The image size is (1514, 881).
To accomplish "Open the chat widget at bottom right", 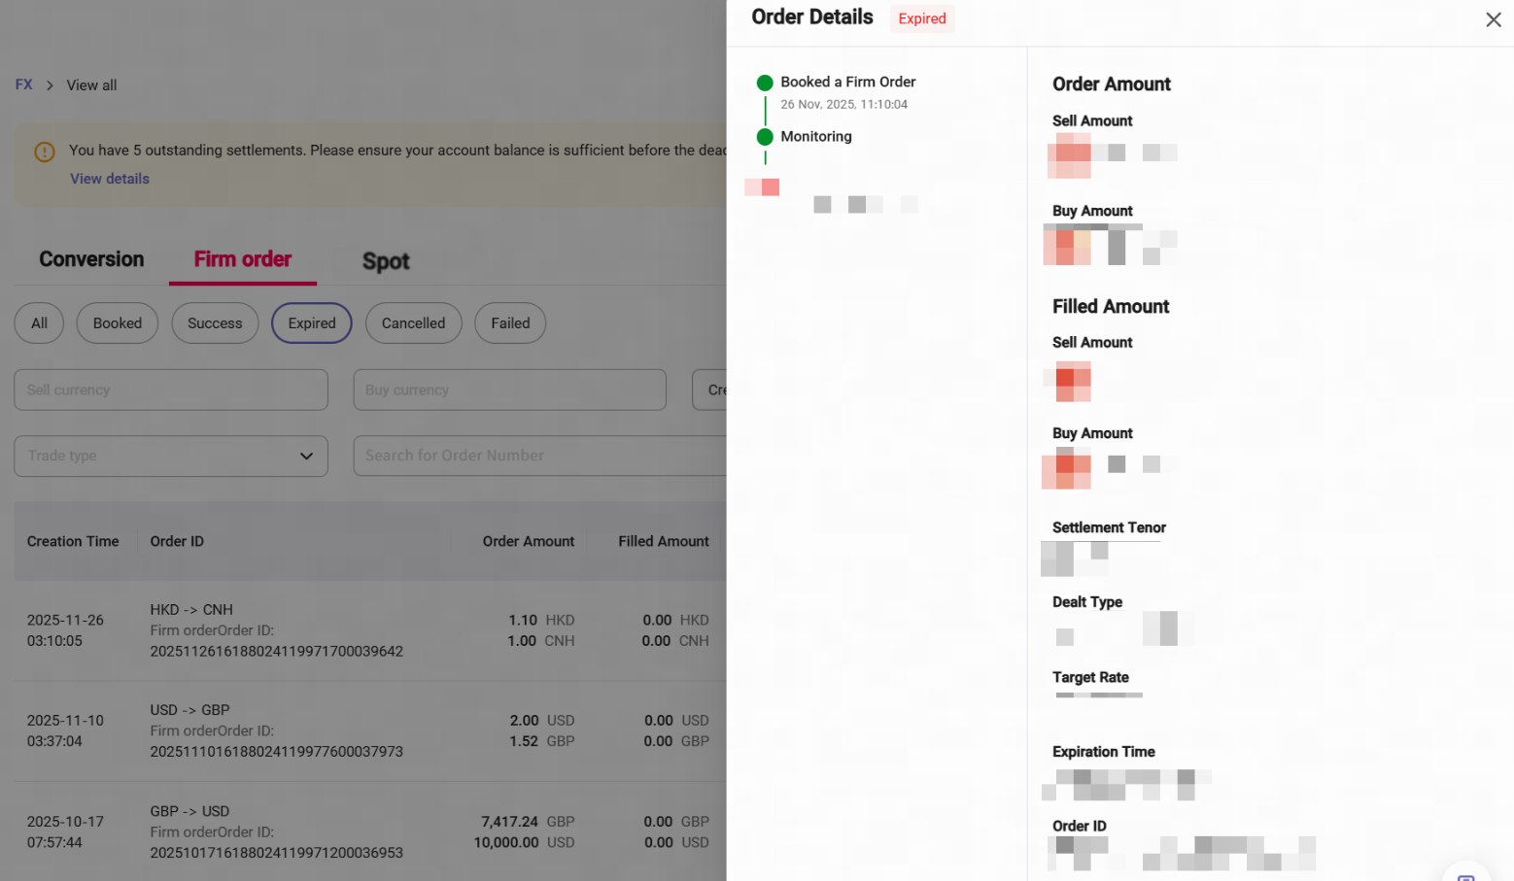I will coord(1465,874).
